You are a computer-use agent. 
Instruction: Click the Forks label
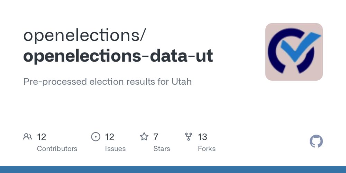[x=207, y=149]
